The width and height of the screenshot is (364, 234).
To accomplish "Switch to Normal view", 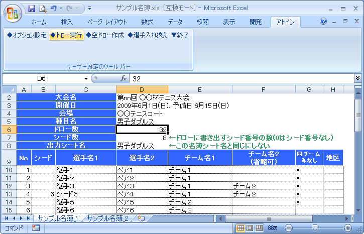I will [x=240, y=228].
